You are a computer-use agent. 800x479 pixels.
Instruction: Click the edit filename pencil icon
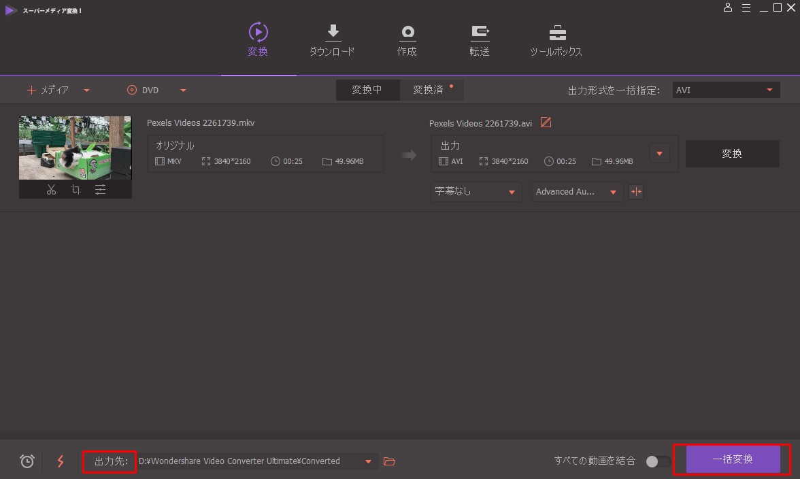546,122
